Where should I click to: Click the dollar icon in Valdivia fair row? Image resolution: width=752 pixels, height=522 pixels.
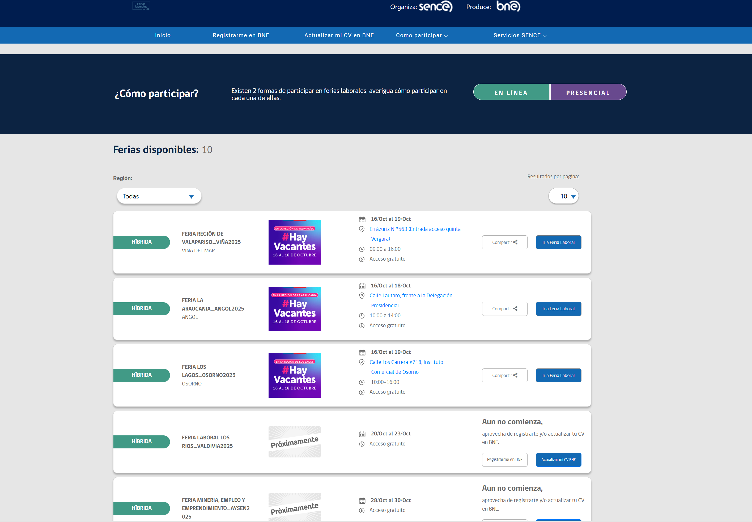362,444
